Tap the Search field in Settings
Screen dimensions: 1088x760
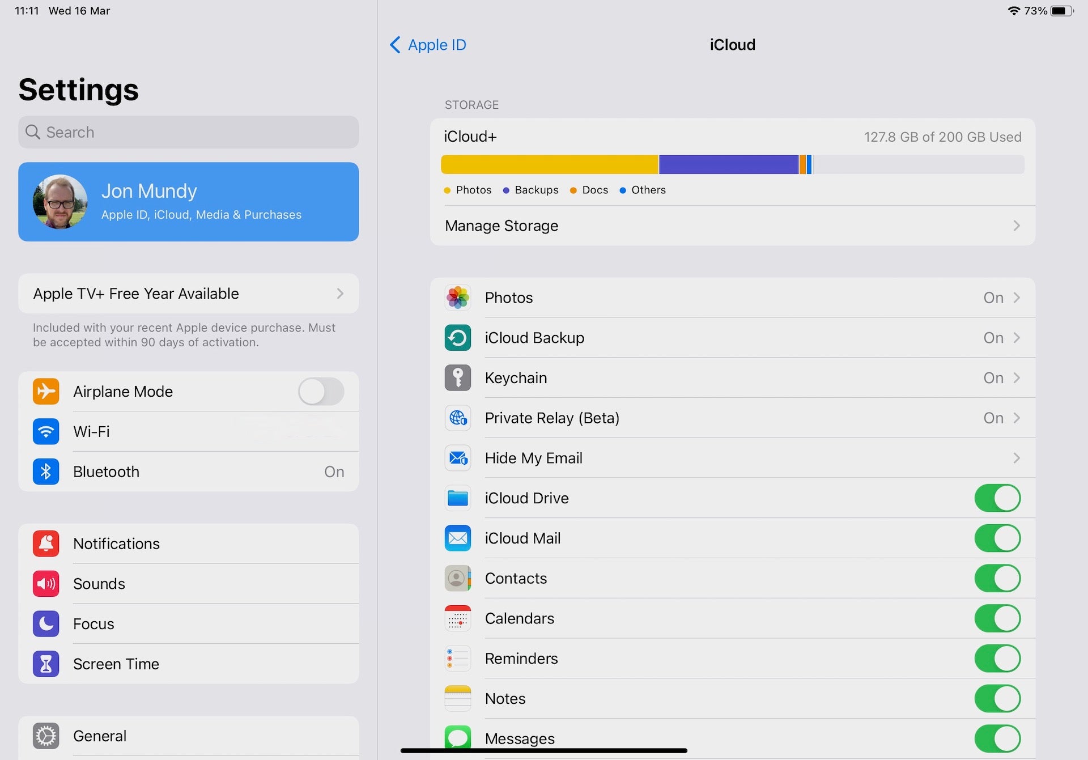(x=189, y=132)
